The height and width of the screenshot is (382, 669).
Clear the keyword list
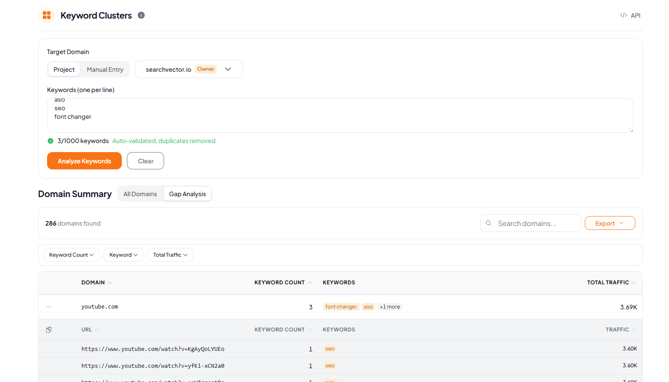(146, 161)
